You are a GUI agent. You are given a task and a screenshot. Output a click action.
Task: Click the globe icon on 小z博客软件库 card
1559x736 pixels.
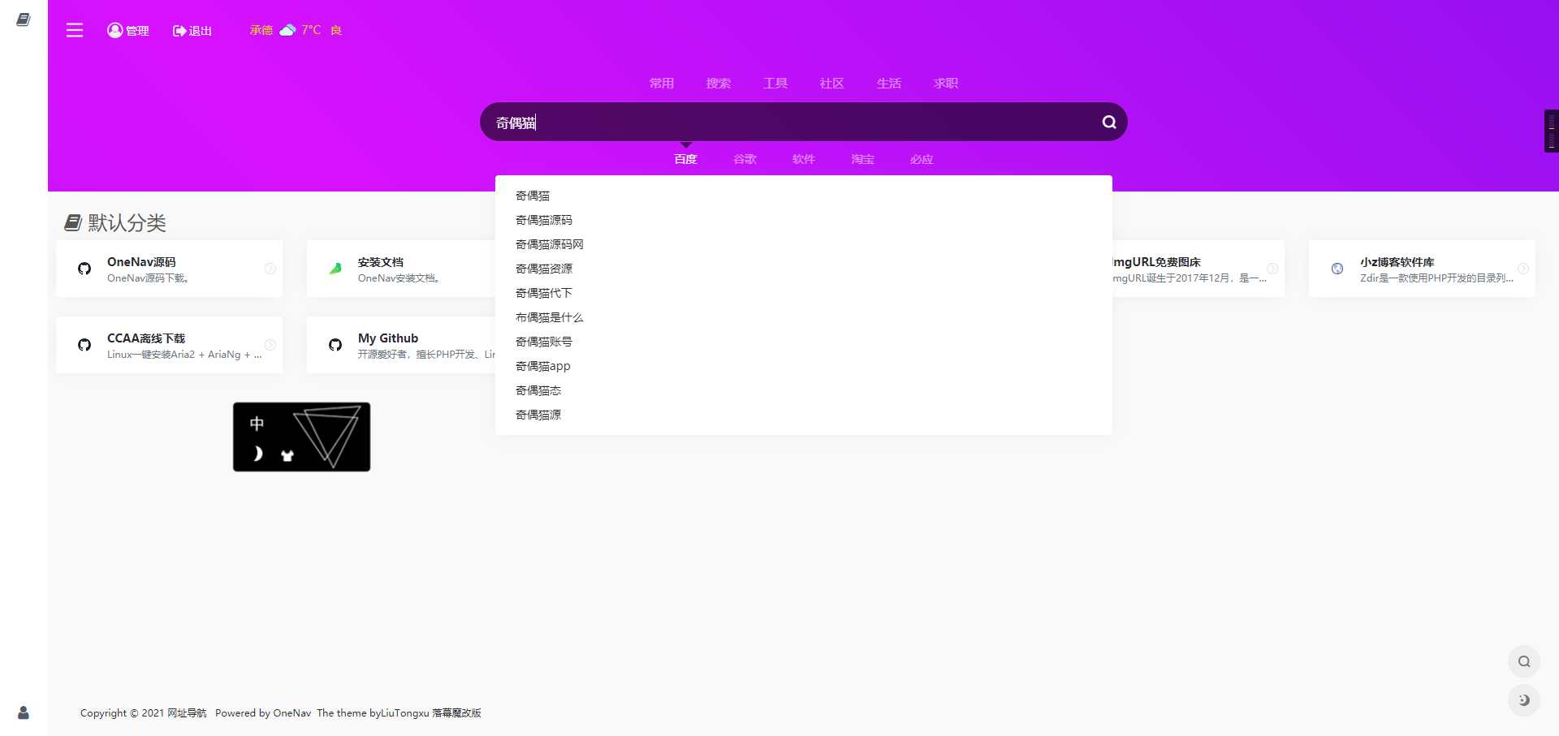pos(1337,269)
